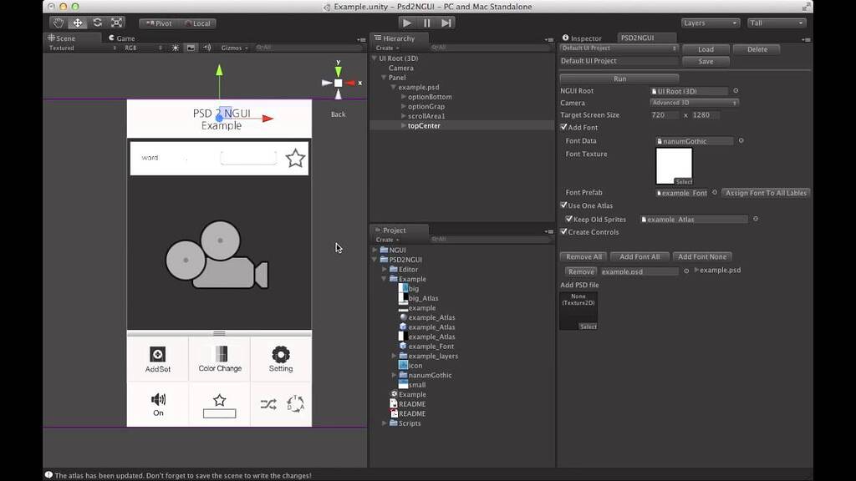Open the PSD2NGUI tab in Inspector
This screenshot has width=856, height=481.
(x=636, y=37)
